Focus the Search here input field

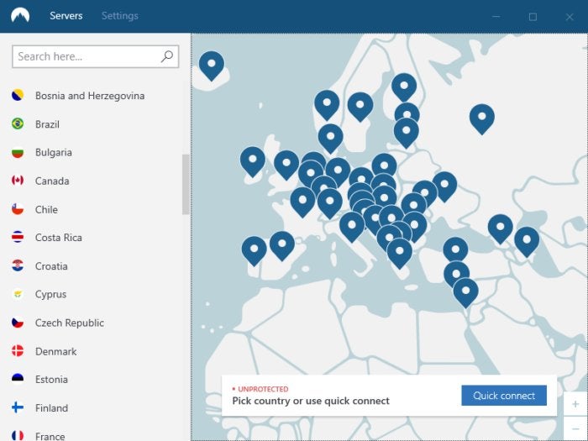click(95, 56)
